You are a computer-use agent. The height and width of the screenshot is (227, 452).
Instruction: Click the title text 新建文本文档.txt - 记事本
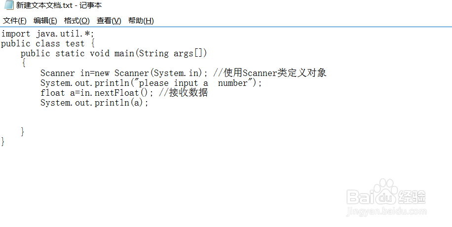[59, 5]
